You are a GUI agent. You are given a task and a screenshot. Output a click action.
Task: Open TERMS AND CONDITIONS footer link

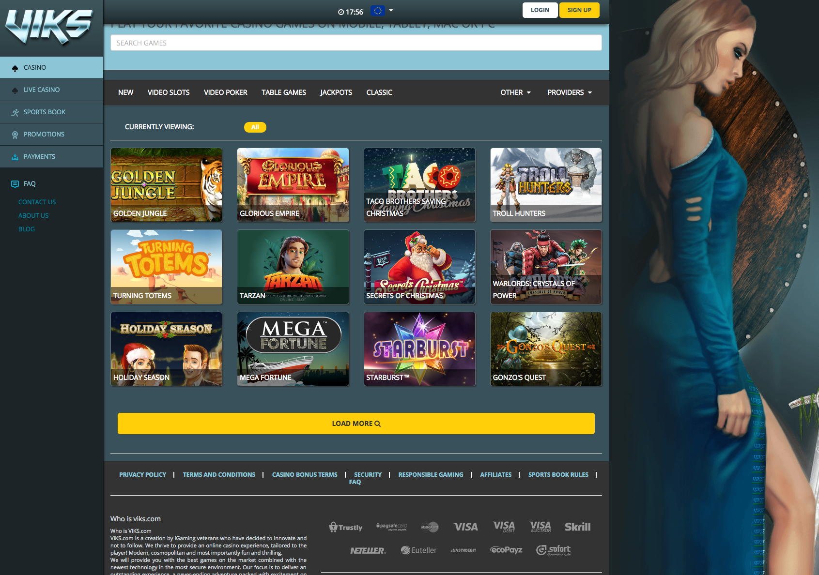click(219, 475)
